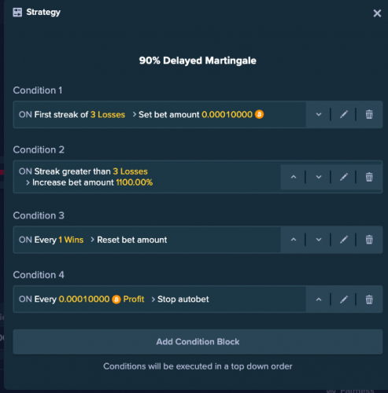Move Condition 3 up with chevron
The width and height of the screenshot is (388, 393).
[x=294, y=240]
